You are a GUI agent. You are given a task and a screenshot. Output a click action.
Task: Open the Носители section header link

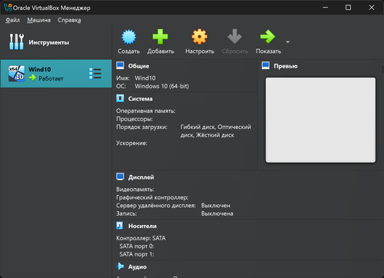pos(142,227)
